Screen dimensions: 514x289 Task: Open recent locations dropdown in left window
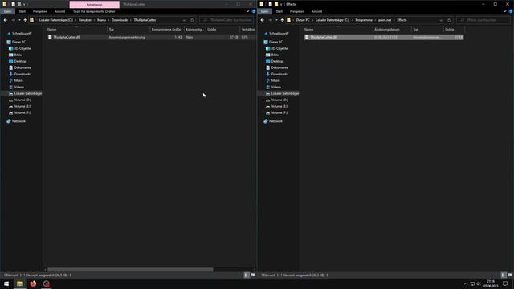pos(19,20)
